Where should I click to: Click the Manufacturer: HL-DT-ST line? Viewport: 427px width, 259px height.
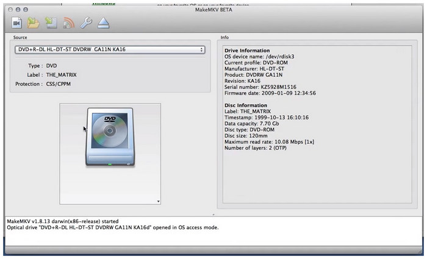[254, 69]
